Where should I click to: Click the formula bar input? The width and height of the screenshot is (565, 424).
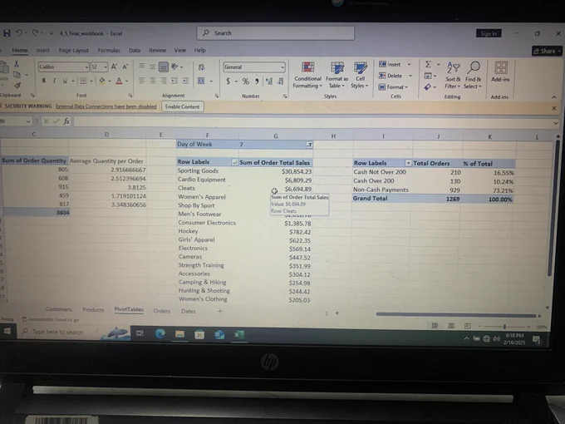tap(312, 122)
